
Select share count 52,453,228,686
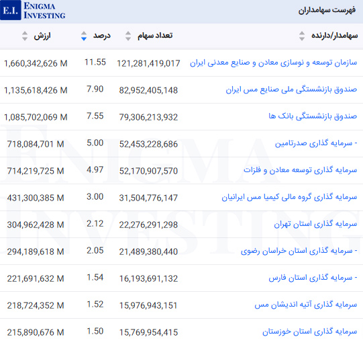click(x=148, y=144)
